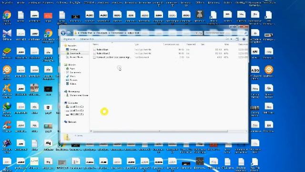
Task: Click the scroll-left arrow of the file list scrollbar
Action: (91, 131)
